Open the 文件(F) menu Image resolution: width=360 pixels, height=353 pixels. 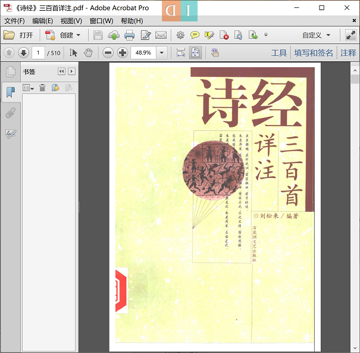14,21
